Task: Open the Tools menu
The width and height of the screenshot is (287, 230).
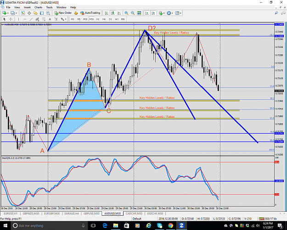Action: (49, 7)
